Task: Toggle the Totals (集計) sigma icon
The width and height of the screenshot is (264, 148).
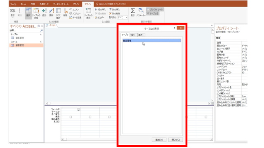Action: click(133, 13)
